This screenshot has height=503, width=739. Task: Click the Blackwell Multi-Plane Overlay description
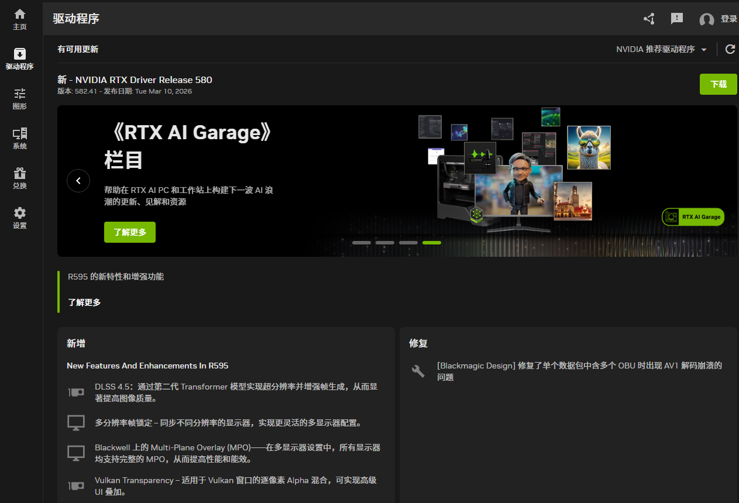[x=238, y=453]
